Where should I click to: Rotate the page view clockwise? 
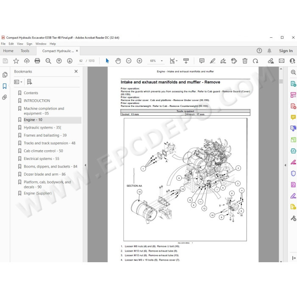click(x=255, y=61)
